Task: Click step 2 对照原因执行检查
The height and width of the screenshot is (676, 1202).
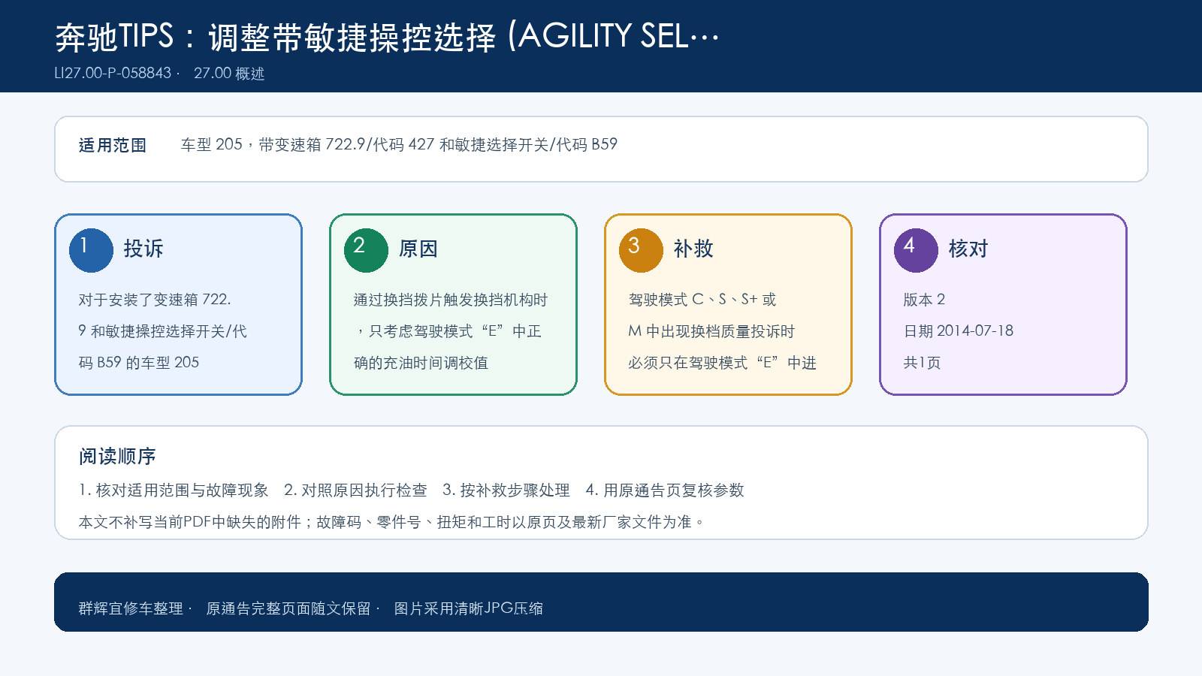Action: pyautogui.click(x=355, y=490)
